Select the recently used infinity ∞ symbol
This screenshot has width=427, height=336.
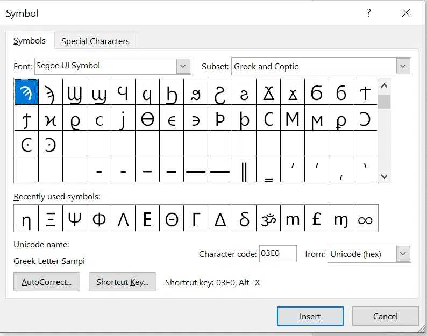[365, 218]
